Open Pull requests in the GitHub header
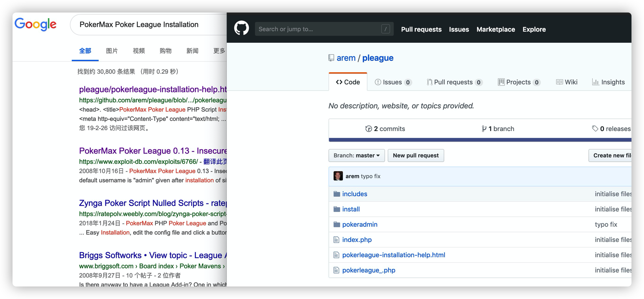 pyautogui.click(x=421, y=29)
